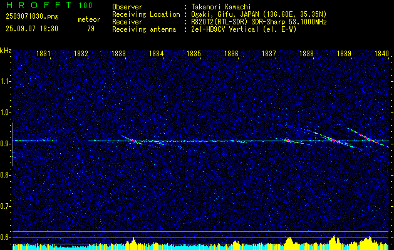Viewport: 394px width, 250px height.
Task: Click the strong echo streak near 1838:40
Action: 333,139
